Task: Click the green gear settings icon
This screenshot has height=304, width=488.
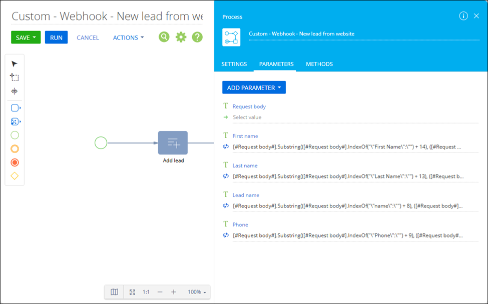Action: [181, 37]
